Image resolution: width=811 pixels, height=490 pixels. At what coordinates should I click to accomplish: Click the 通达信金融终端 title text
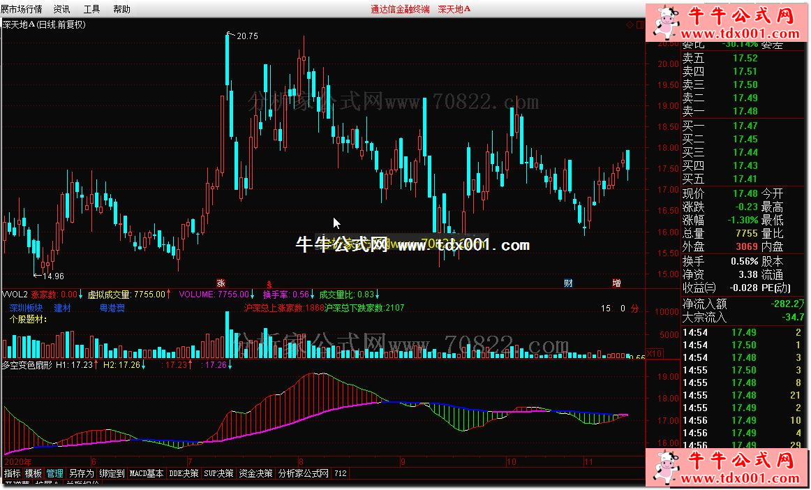click(x=400, y=9)
